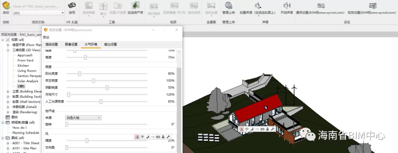The width and height of the screenshot is (398, 153).
Task: Click the 渲染图像 render image icon
Action: pyautogui.click(x=89, y=5)
